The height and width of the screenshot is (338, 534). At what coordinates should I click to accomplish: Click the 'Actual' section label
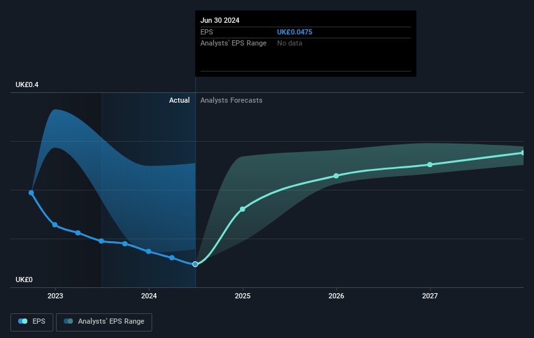(x=179, y=100)
